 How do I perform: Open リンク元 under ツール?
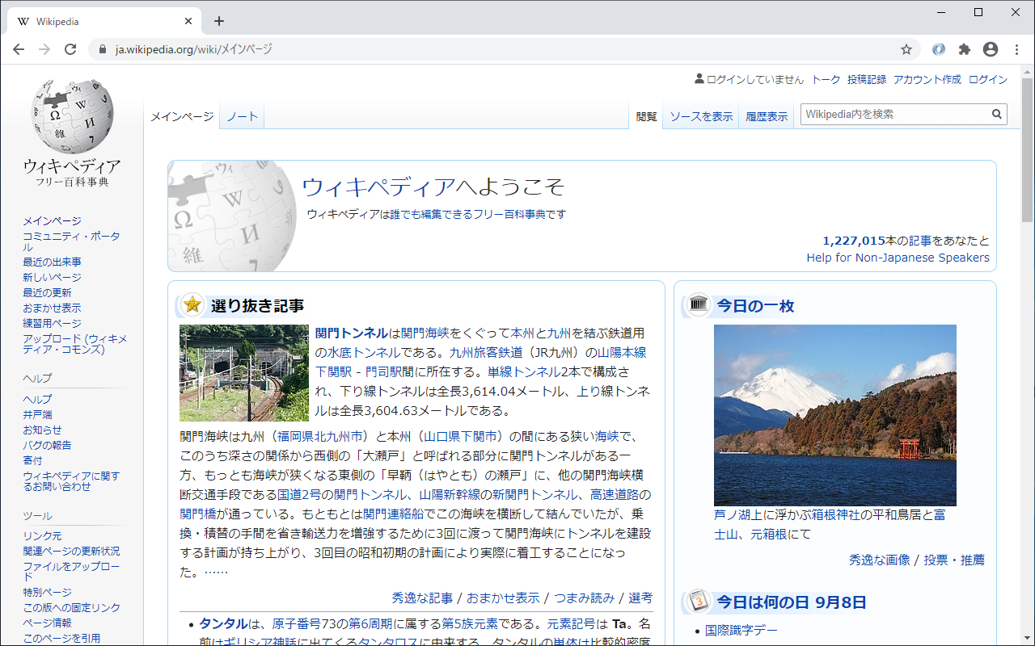(x=42, y=535)
